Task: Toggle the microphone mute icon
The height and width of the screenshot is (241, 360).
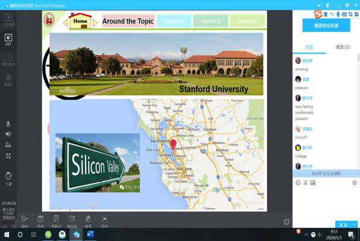Action: click(x=8, y=124)
